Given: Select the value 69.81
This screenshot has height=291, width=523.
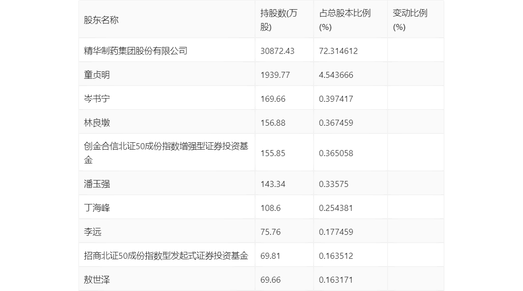Looking at the screenshot, I should click(270, 256).
